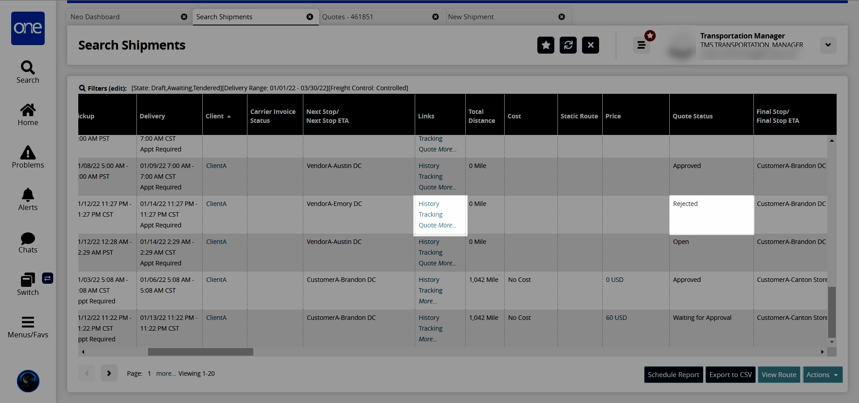Open Menus/Favs hamburger icon
The height and width of the screenshot is (403, 859).
pos(28,322)
